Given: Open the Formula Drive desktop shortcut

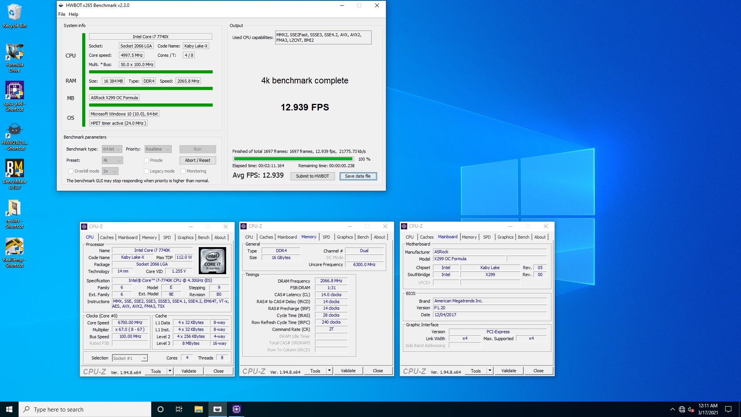Looking at the screenshot, I should (x=15, y=57).
